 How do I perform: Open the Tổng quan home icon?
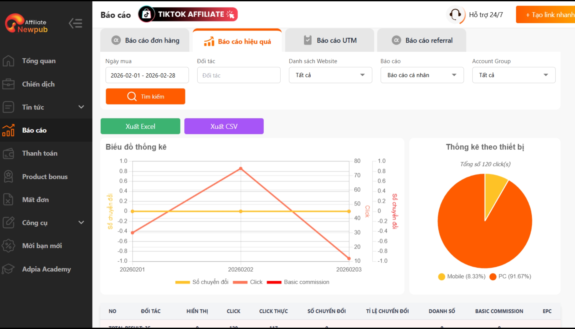pyautogui.click(x=9, y=61)
